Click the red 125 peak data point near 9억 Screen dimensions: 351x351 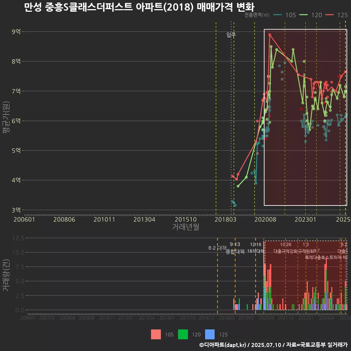pyautogui.click(x=270, y=34)
